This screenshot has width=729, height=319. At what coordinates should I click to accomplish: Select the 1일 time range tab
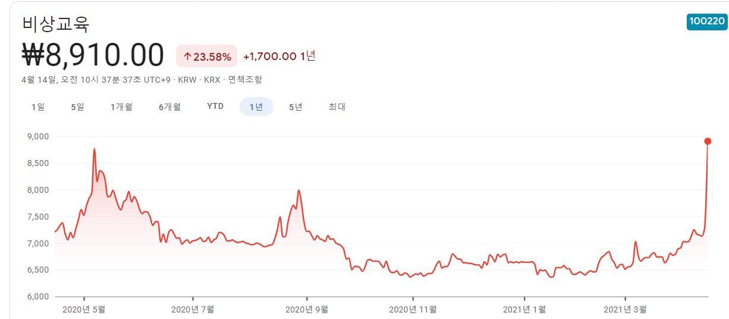click(x=37, y=107)
